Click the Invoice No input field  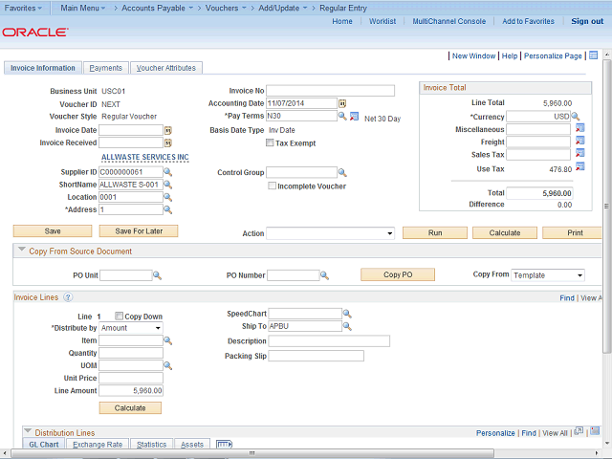click(331, 91)
